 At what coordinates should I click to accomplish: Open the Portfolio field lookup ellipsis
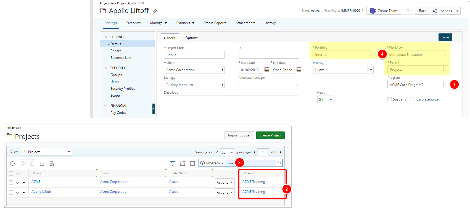(x=371, y=54)
